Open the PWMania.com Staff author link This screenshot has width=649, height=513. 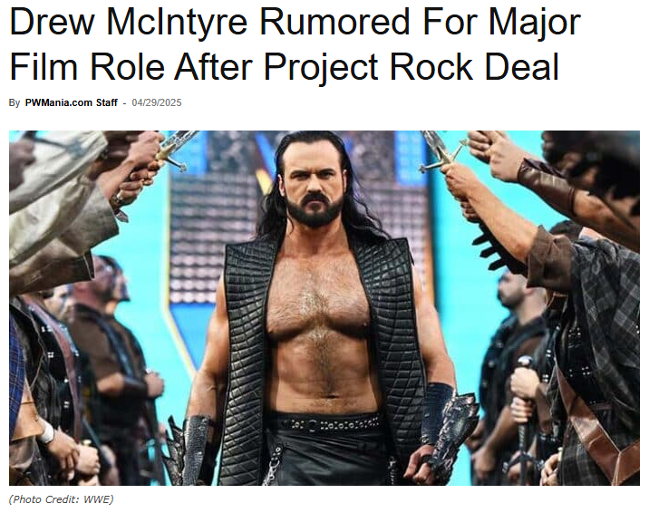click(72, 102)
